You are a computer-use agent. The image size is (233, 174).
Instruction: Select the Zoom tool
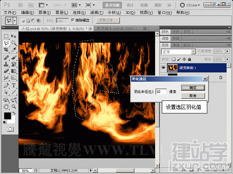tap(13, 106)
